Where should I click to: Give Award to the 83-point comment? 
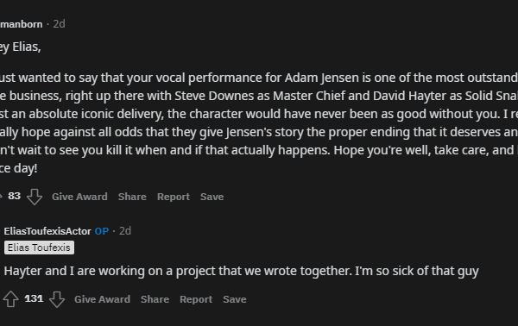[79, 197]
